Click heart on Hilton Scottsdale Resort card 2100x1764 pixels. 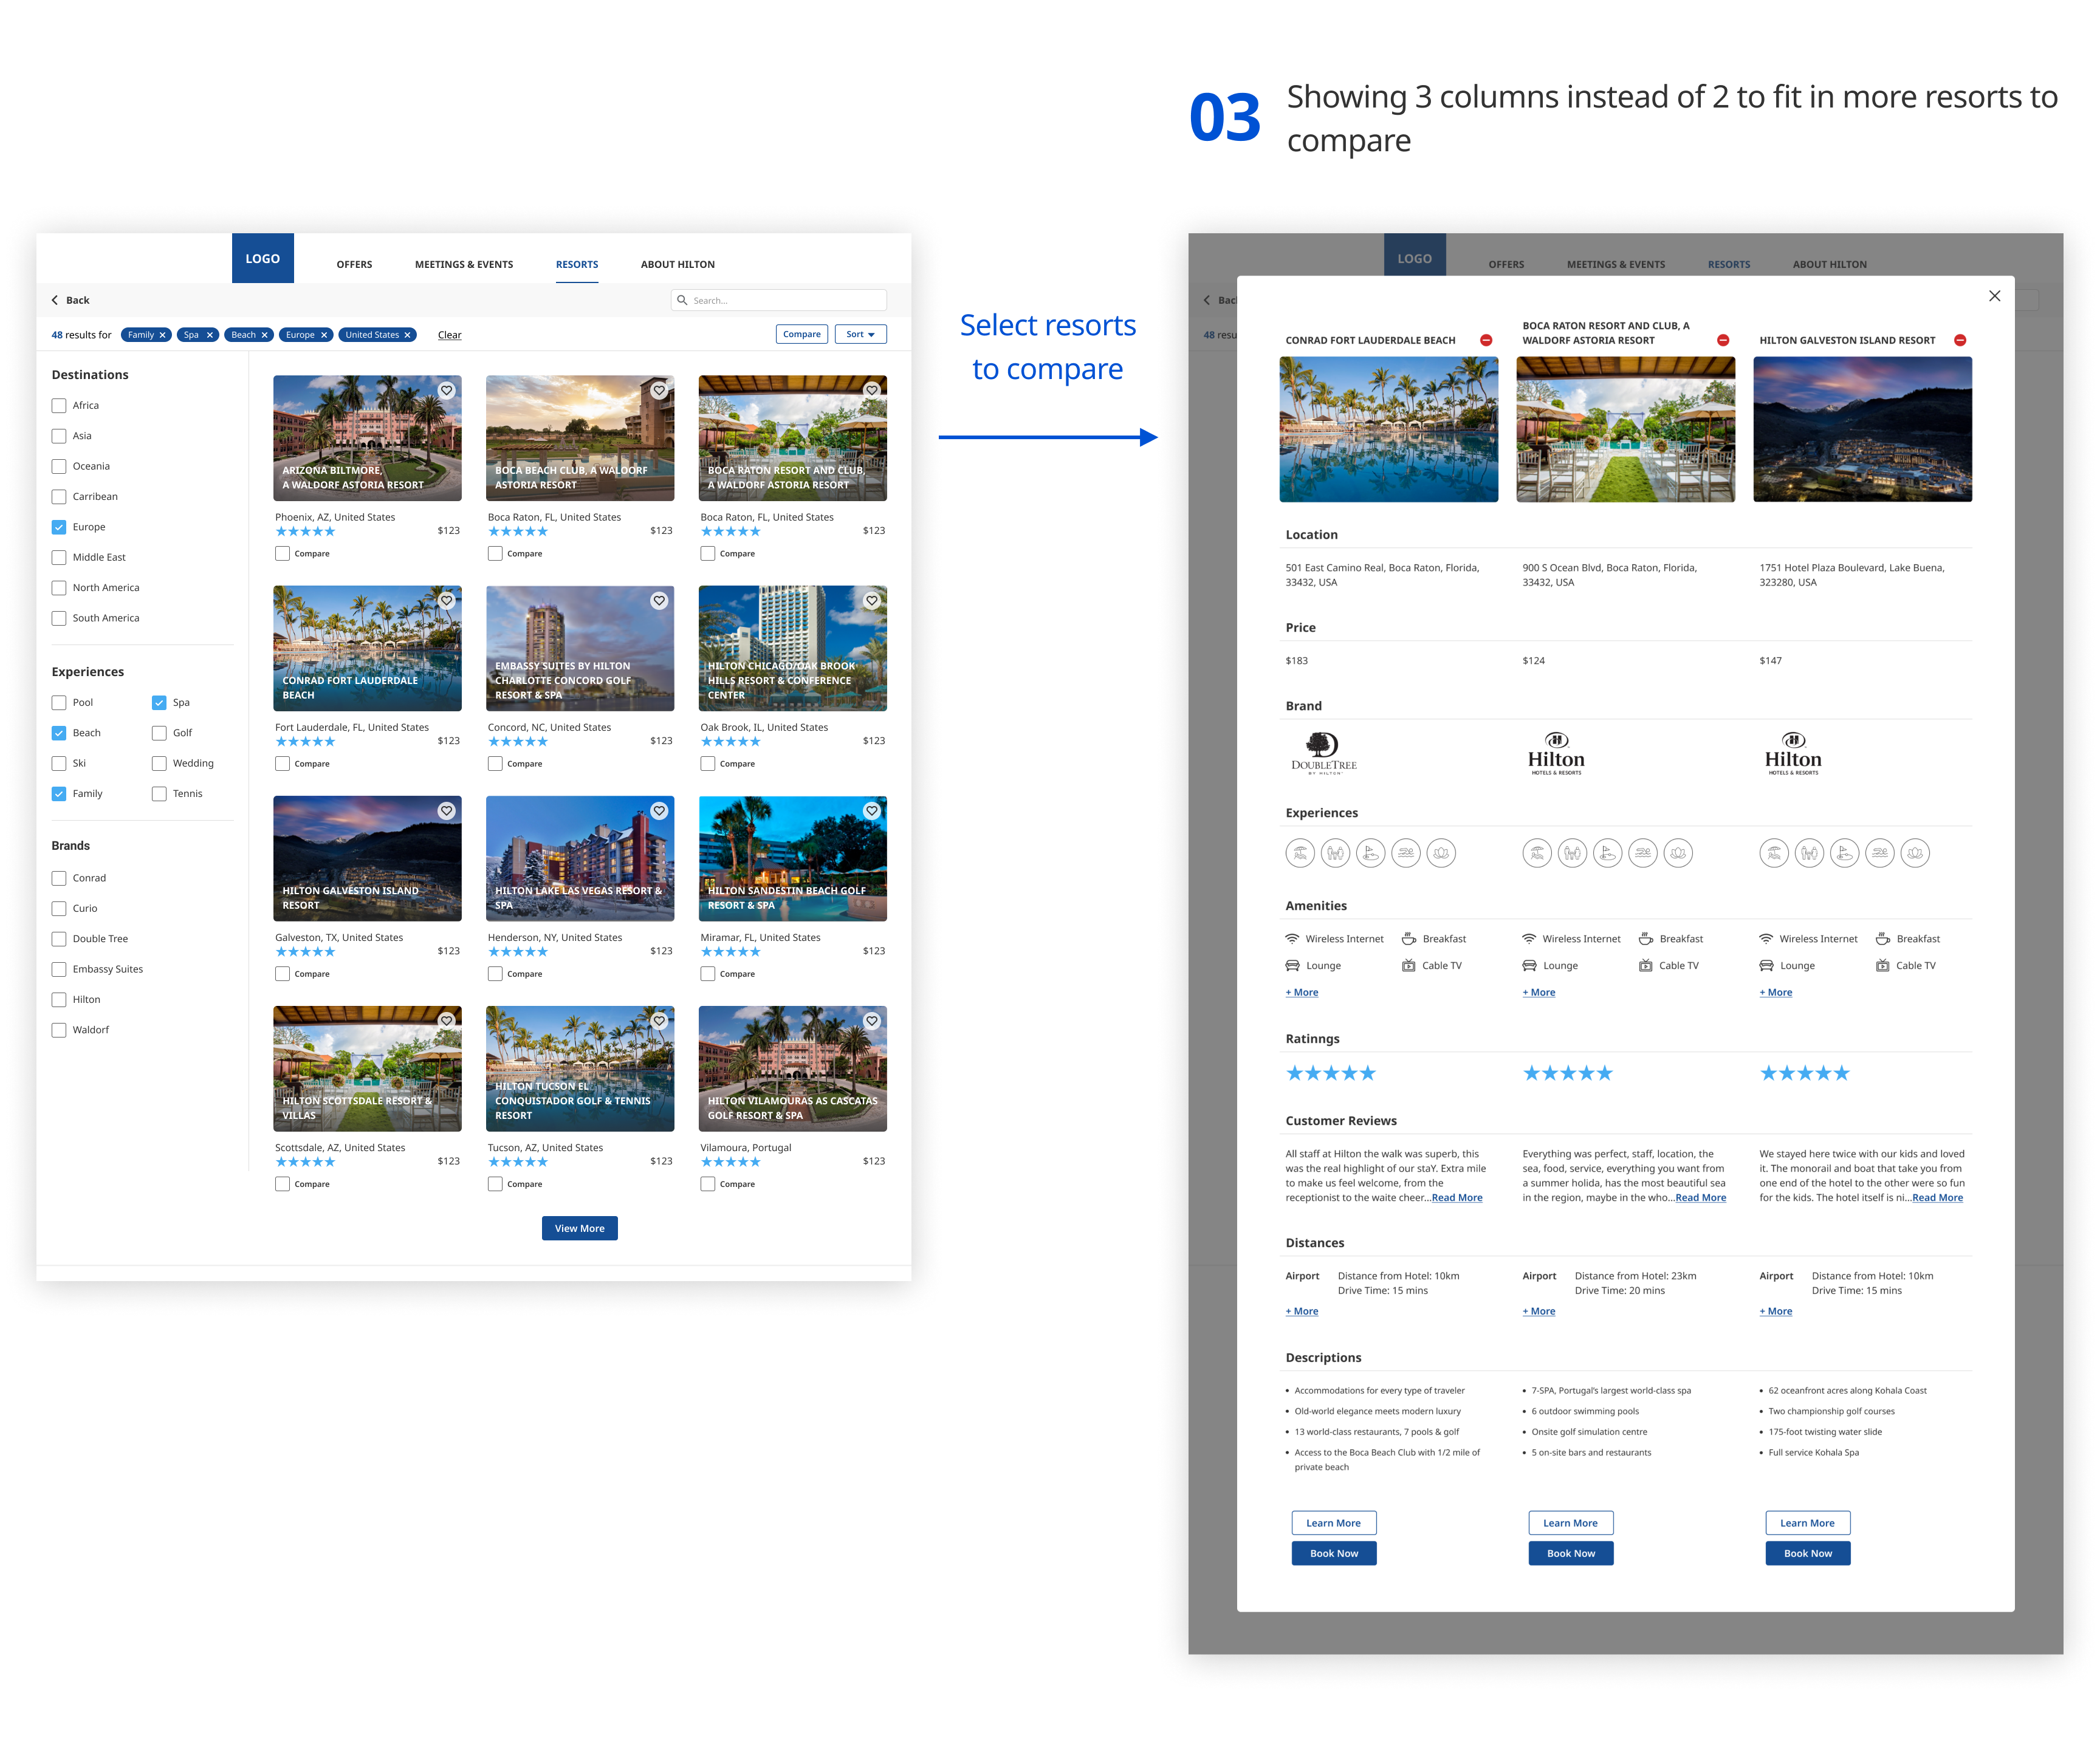(446, 1021)
